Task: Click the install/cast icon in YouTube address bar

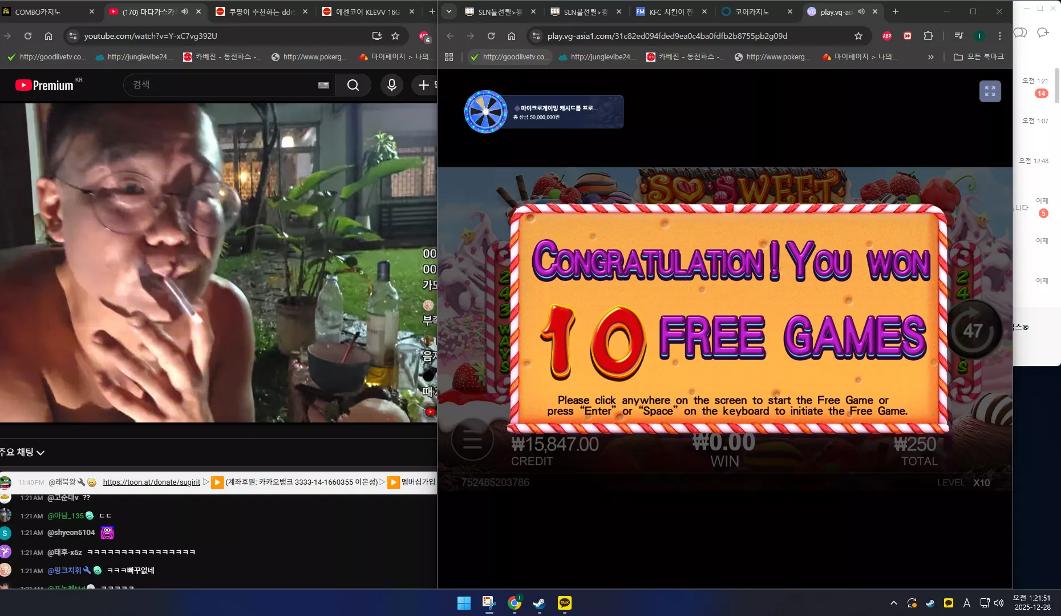Action: (x=376, y=36)
